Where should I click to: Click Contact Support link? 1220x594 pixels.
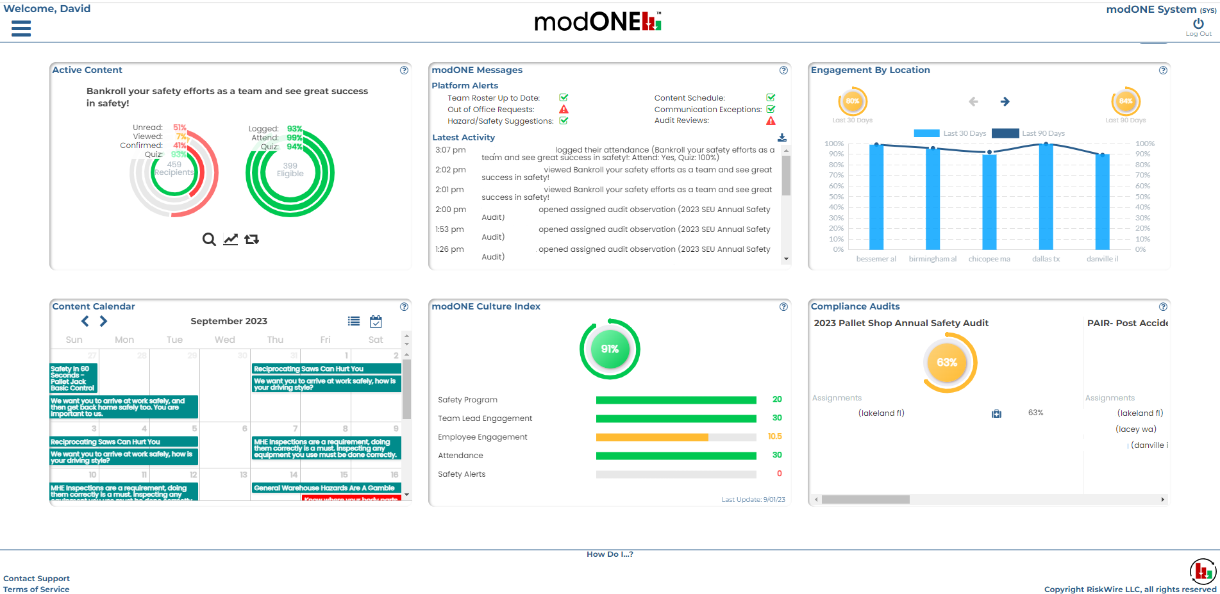pyautogui.click(x=37, y=579)
